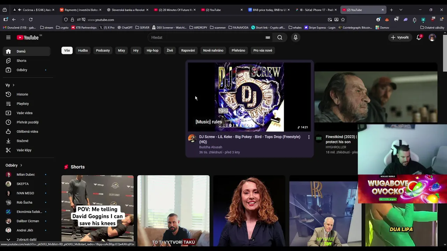Select the Hudba filter chip
This screenshot has height=251, width=447.
pyautogui.click(x=83, y=50)
